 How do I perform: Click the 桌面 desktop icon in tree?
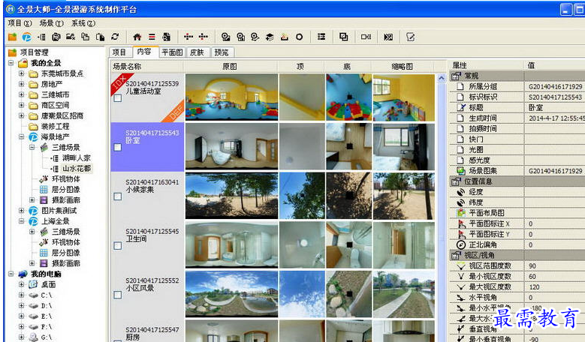[33, 284]
